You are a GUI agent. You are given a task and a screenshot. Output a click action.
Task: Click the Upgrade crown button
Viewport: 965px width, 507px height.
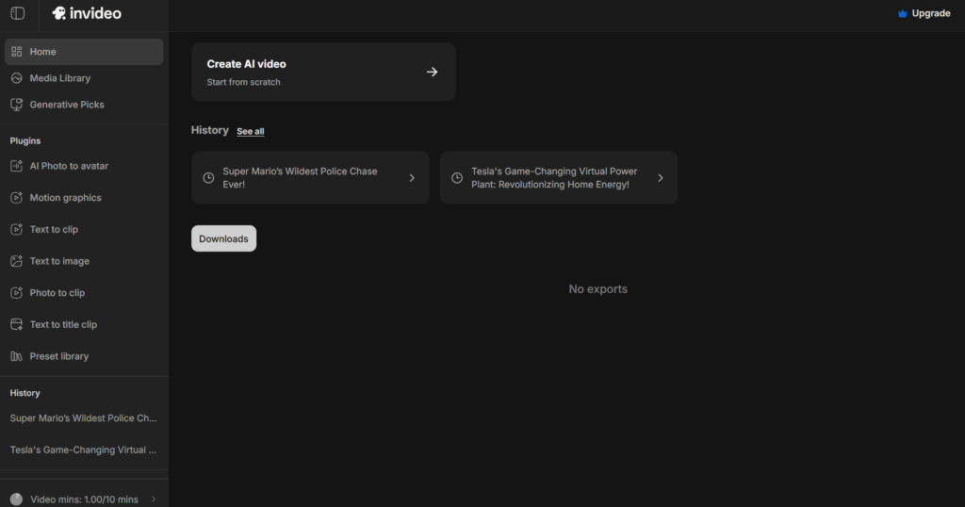(924, 13)
